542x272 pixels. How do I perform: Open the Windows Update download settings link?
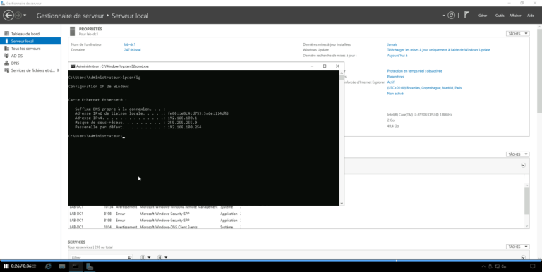[x=438, y=50]
